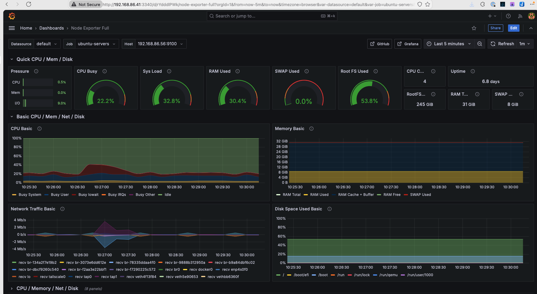This screenshot has width=537, height=294.
Task: Click the info icon on Disk Space Used Basic
Action: tap(330, 209)
